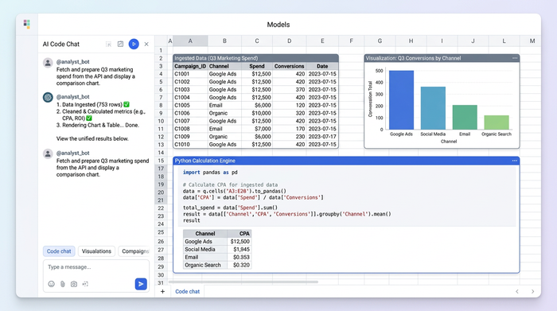Select the Visualations chip
Screen dimensions: 557x311
[x=96, y=251]
